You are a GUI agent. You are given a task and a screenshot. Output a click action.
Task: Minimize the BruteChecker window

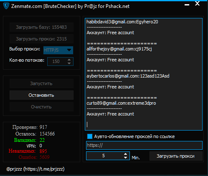187,5
